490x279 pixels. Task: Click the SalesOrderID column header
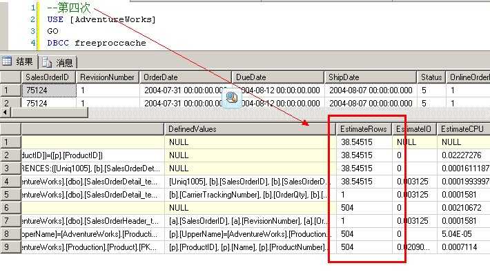pyautogui.click(x=48, y=77)
